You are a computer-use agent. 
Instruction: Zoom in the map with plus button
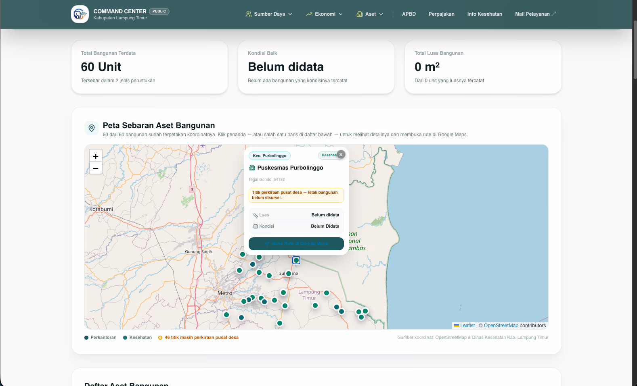pyautogui.click(x=96, y=156)
